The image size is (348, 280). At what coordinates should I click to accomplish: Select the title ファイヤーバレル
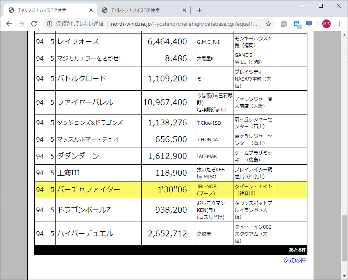(x=85, y=102)
